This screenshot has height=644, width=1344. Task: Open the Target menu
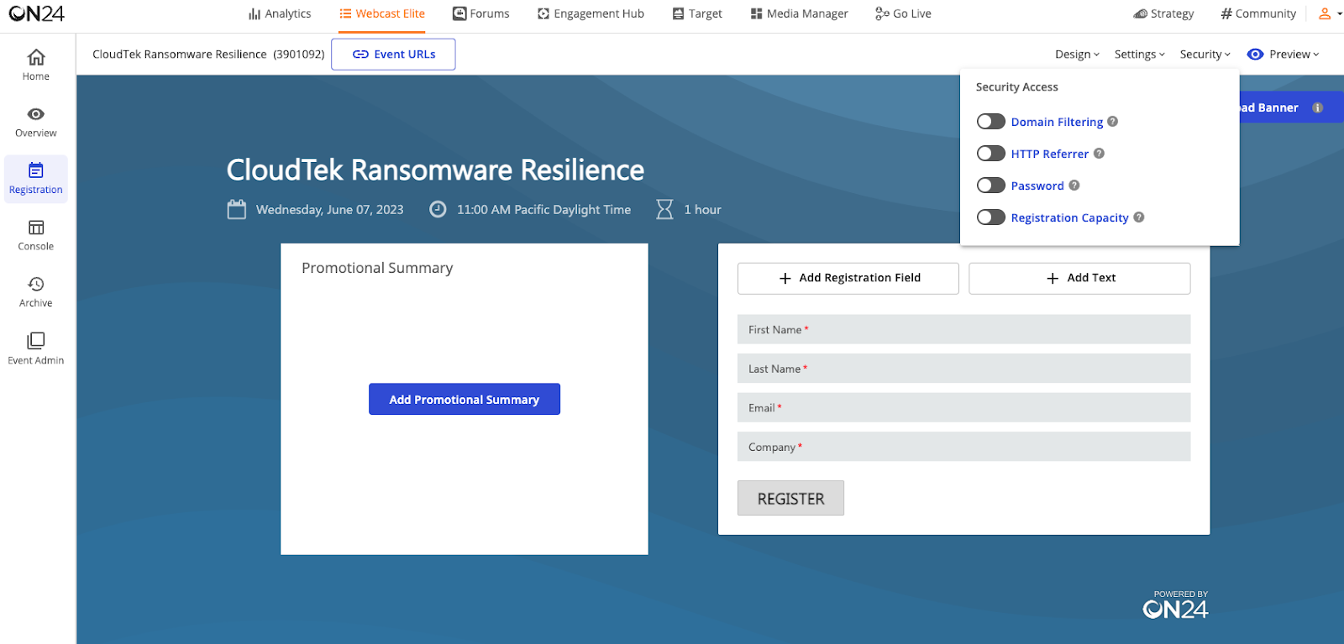[697, 13]
